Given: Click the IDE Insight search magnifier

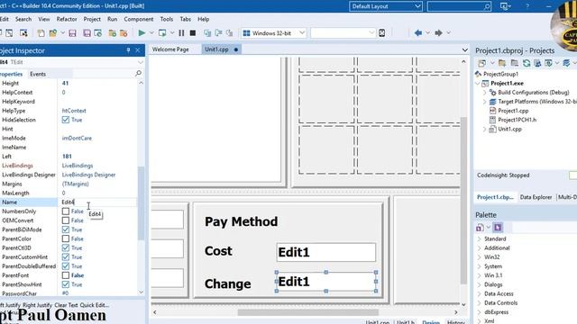Looking at the screenshot, I should [x=487, y=6].
